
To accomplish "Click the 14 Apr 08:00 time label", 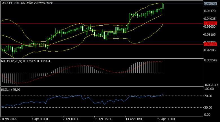I will [x=135, y=119].
